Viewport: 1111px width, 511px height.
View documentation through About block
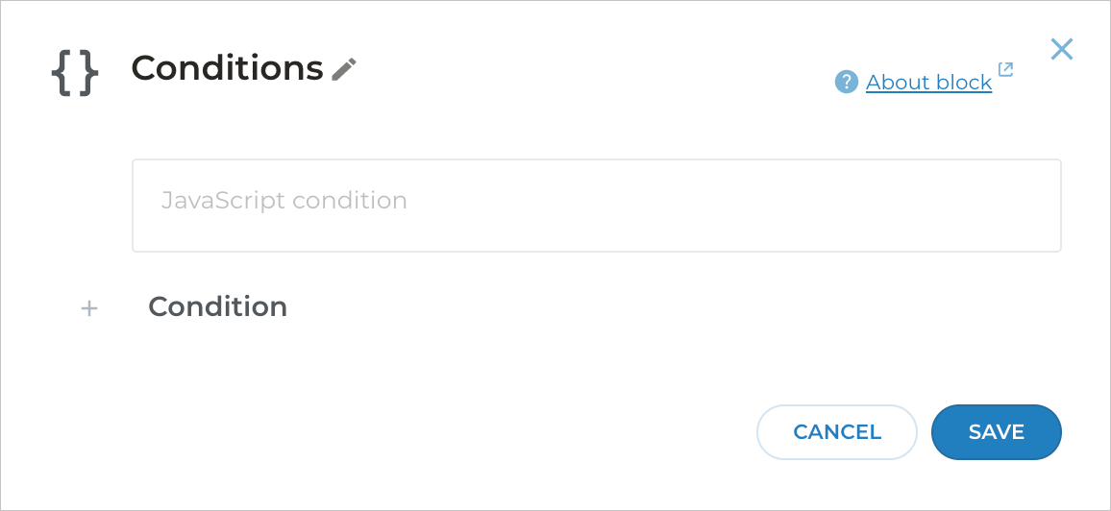pyautogui.click(x=928, y=83)
